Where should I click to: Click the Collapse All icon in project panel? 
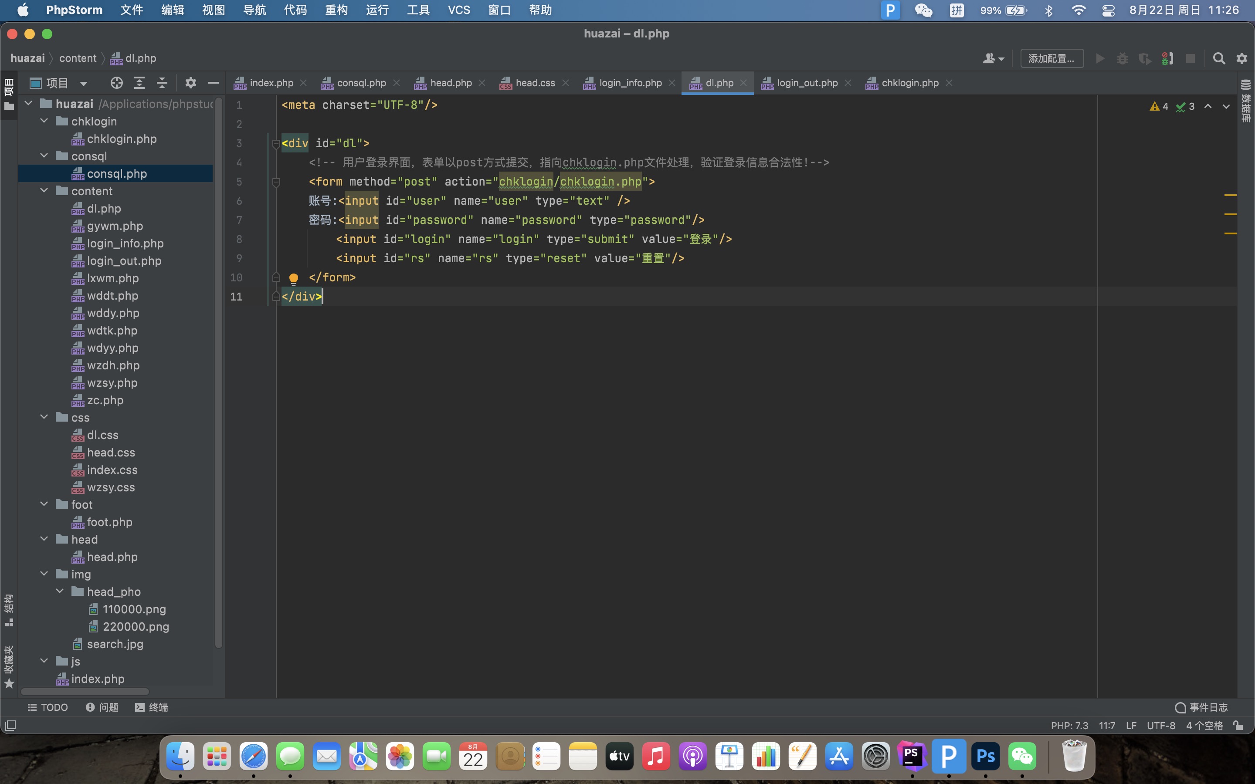162,83
